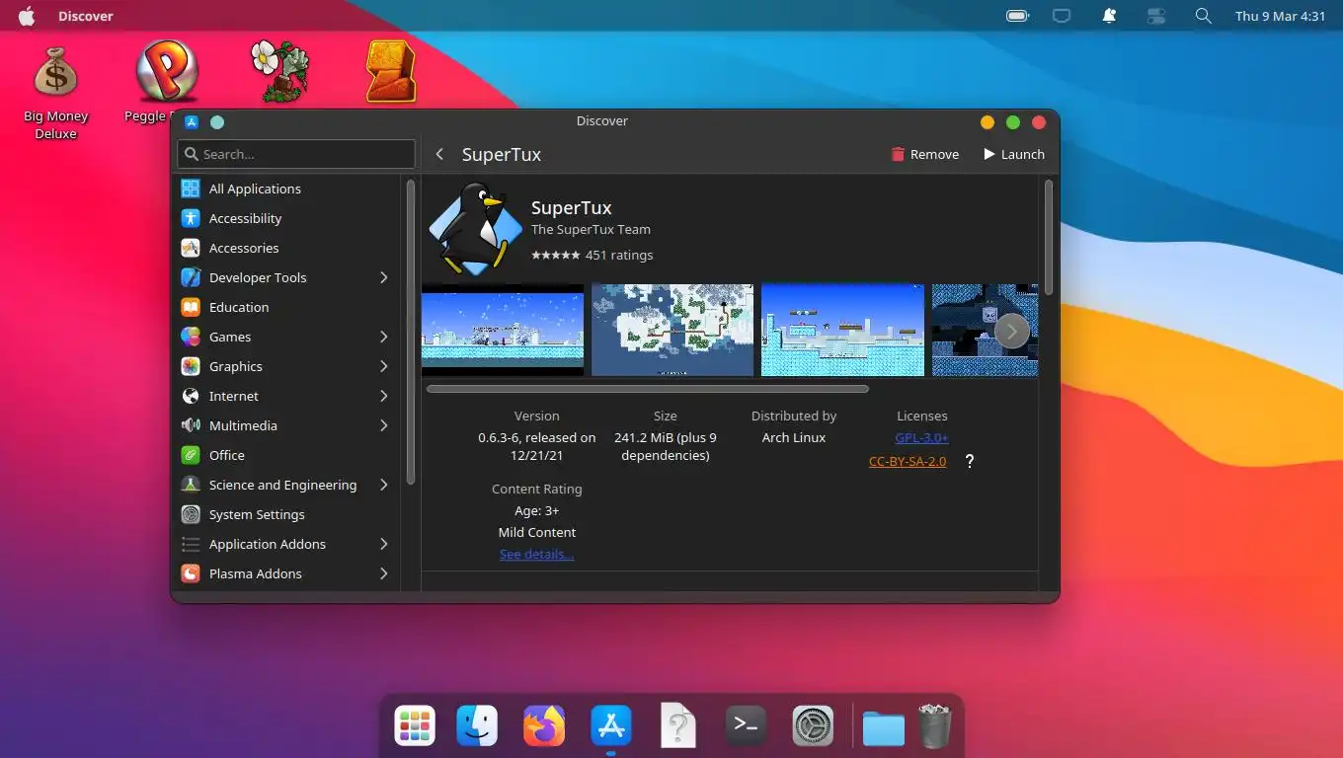Click the See details... link
This screenshot has height=758, width=1343.
(x=536, y=555)
